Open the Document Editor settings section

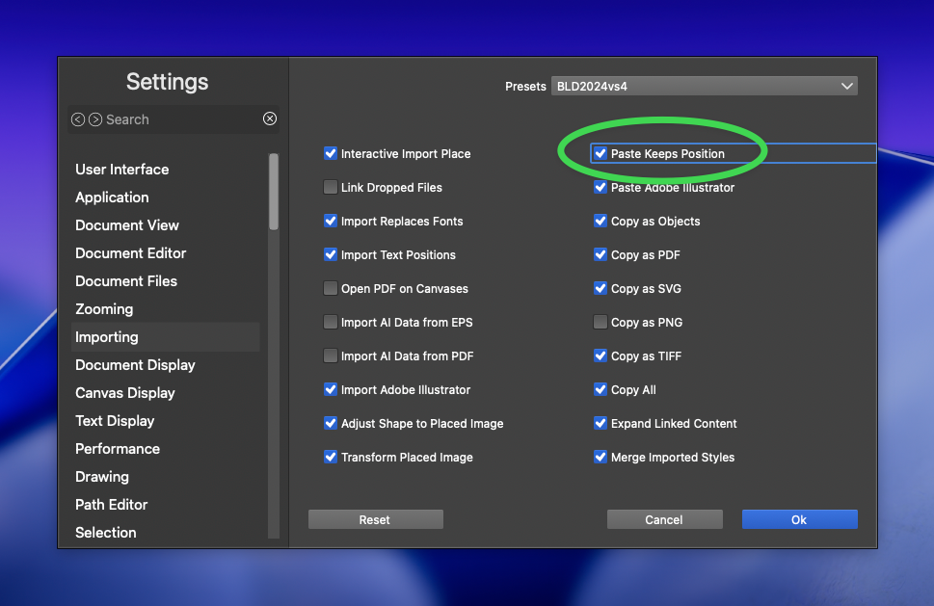[131, 252]
